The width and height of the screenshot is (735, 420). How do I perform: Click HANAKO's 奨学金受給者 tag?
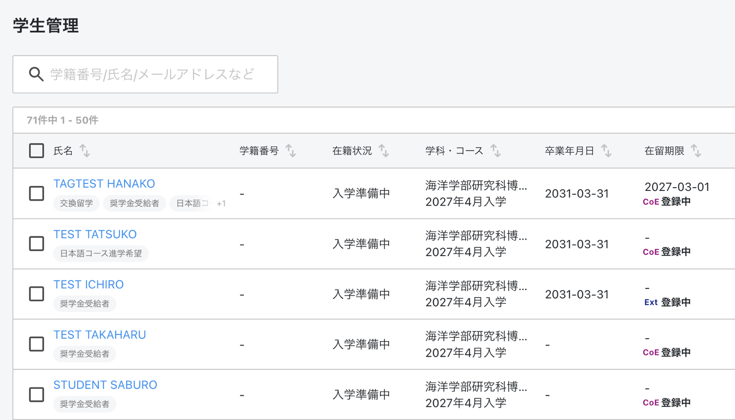[134, 203]
